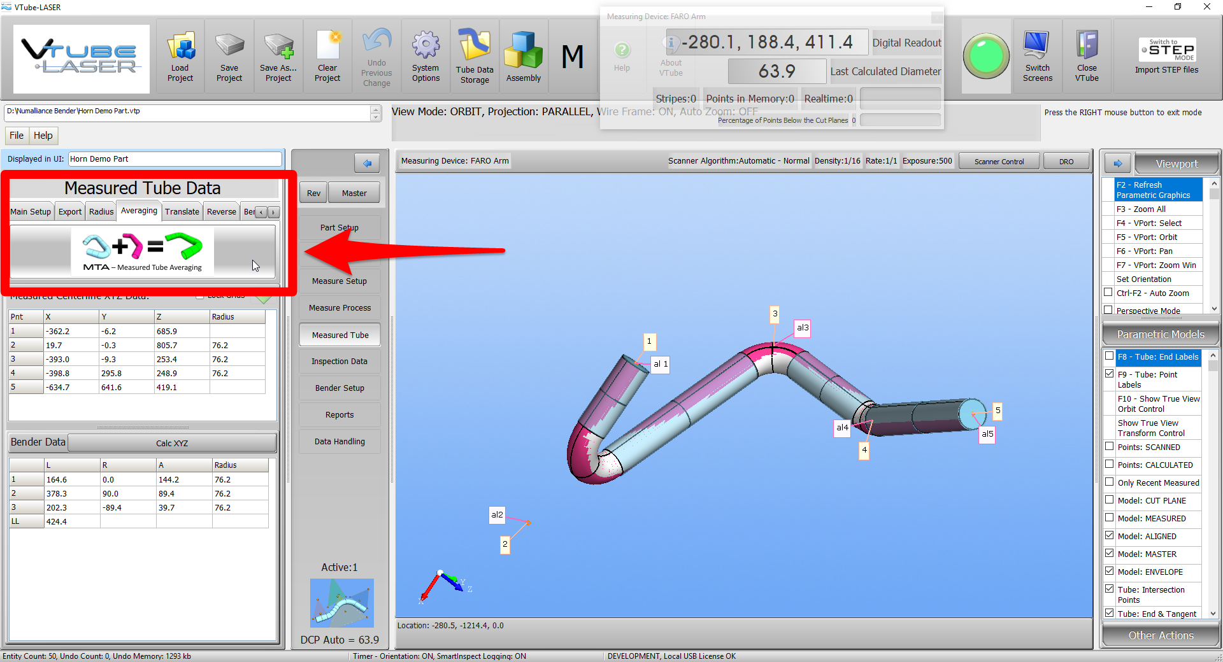
Task: Switch to the Translate tab
Action: pyautogui.click(x=182, y=212)
